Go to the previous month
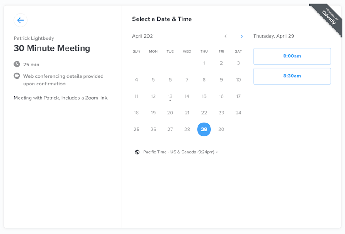This screenshot has width=345, height=234. click(226, 36)
